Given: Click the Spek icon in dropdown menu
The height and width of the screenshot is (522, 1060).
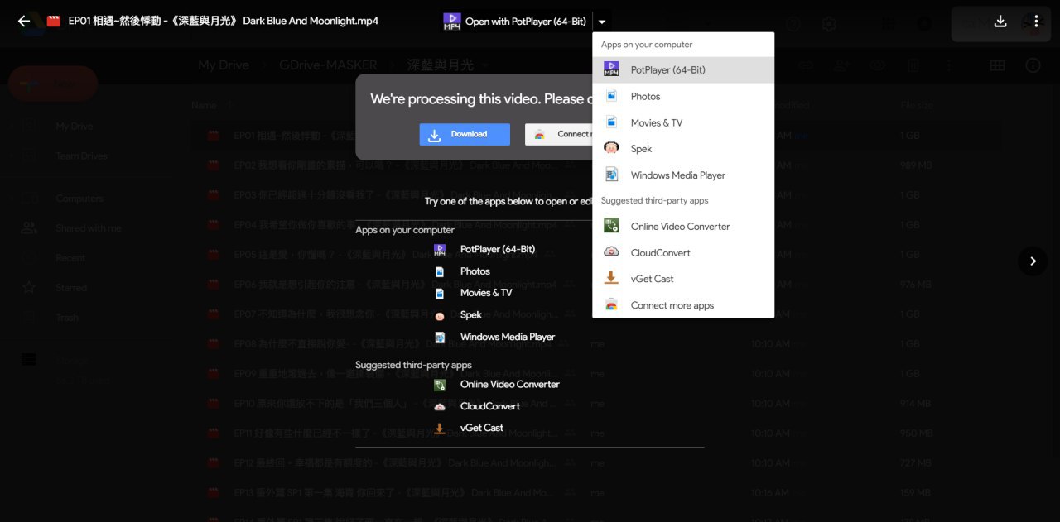Looking at the screenshot, I should coord(611,149).
